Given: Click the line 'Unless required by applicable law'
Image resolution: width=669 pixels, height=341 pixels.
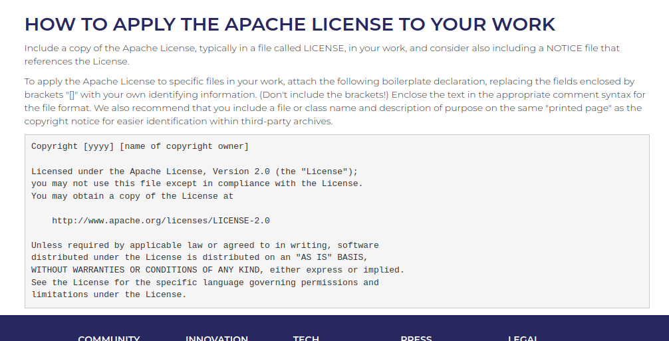Looking at the screenshot, I should pyautogui.click(x=205, y=245).
